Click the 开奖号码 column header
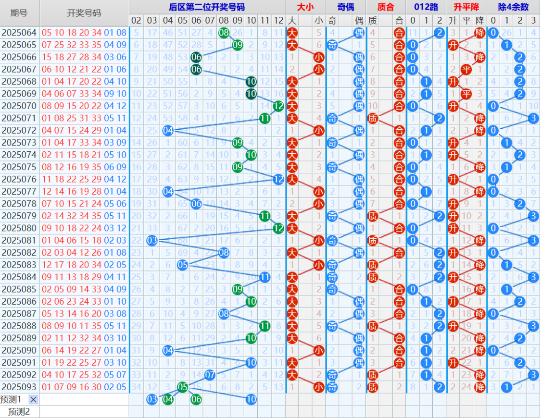The width and height of the screenshot is (541, 418). [84, 13]
